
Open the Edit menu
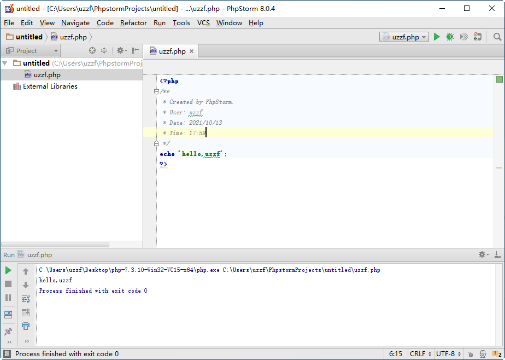point(27,23)
